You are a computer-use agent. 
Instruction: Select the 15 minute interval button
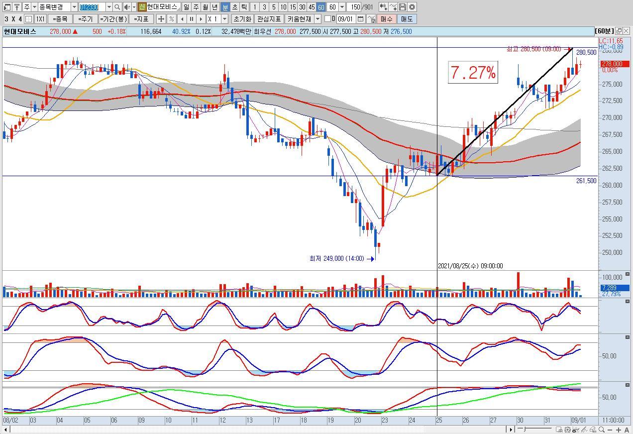293,7
